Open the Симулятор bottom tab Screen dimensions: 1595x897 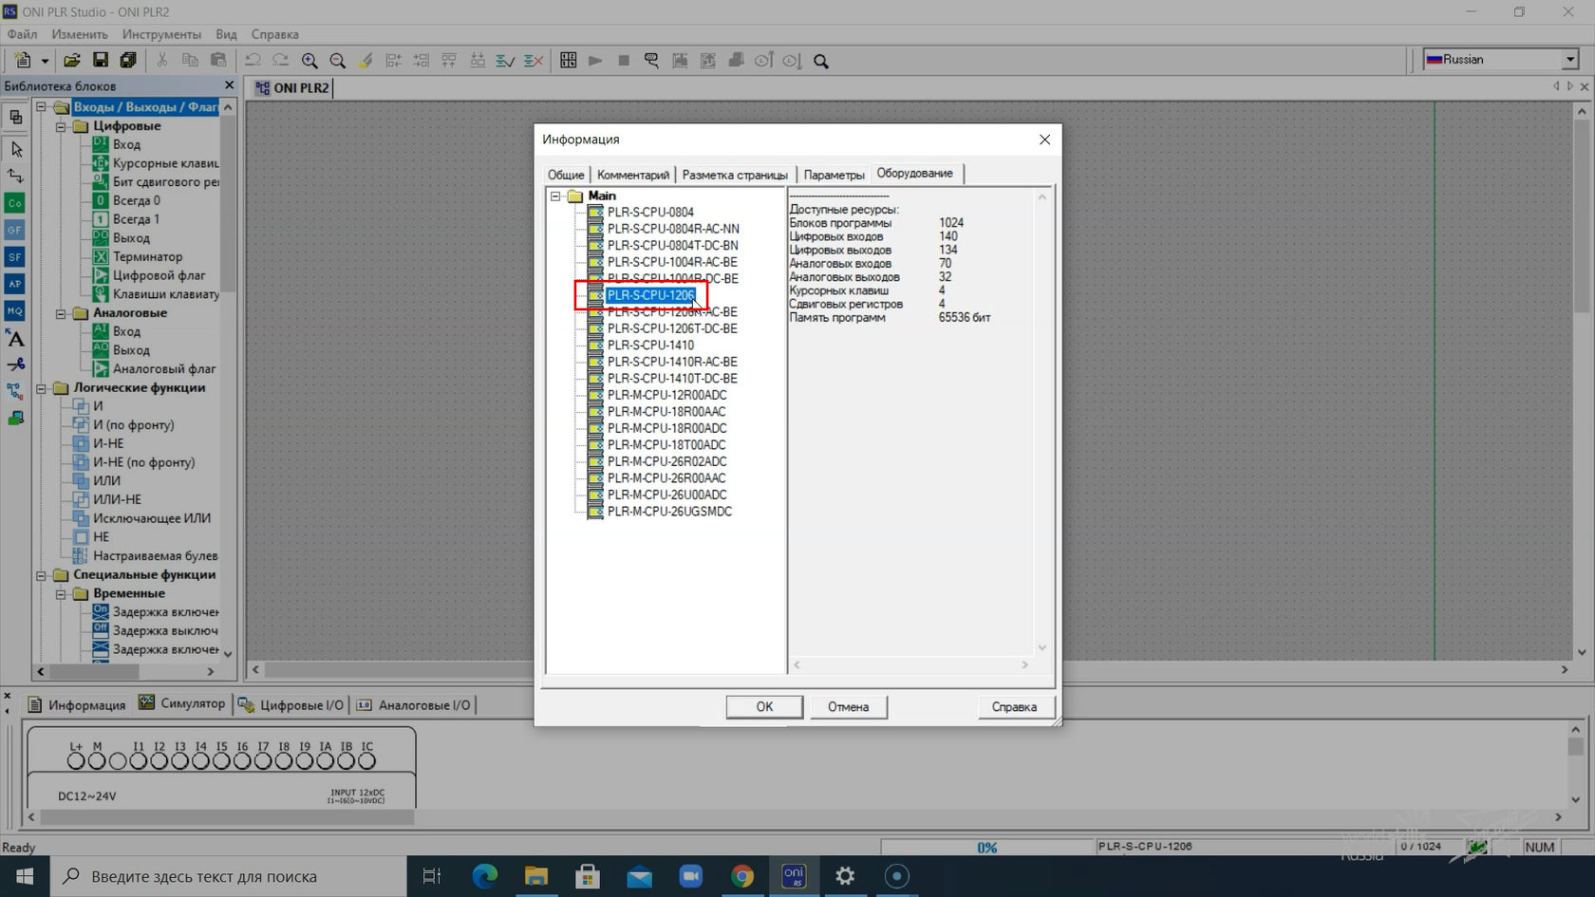coord(182,703)
